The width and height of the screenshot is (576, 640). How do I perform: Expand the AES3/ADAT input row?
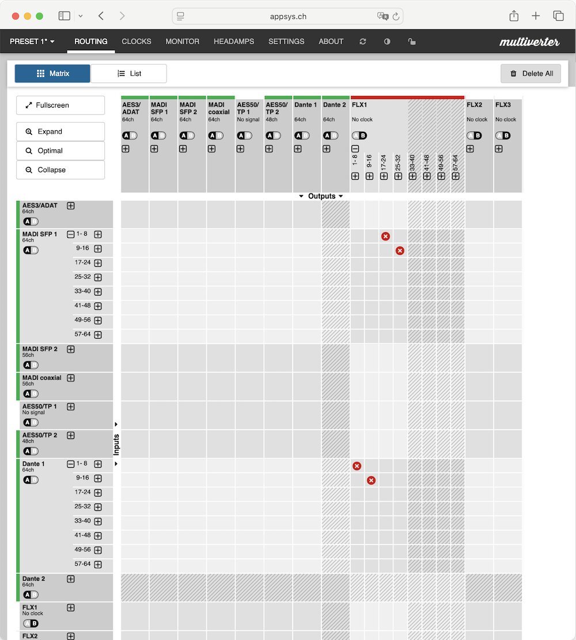[71, 206]
